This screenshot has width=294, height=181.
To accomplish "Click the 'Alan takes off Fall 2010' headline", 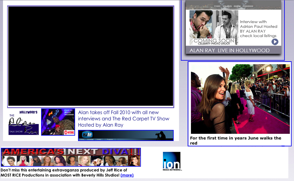I will pos(123,119).
